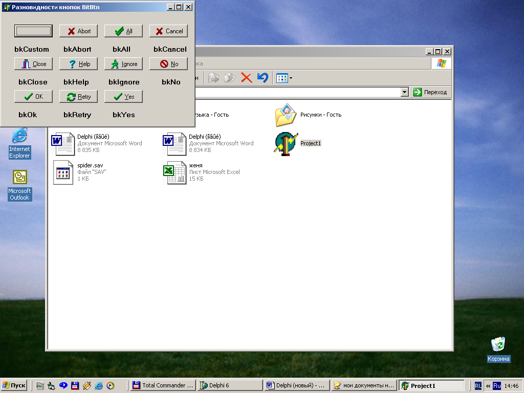
Task: Select the second Delphi Word document, 8 834 КБ
Action: [x=208, y=144]
